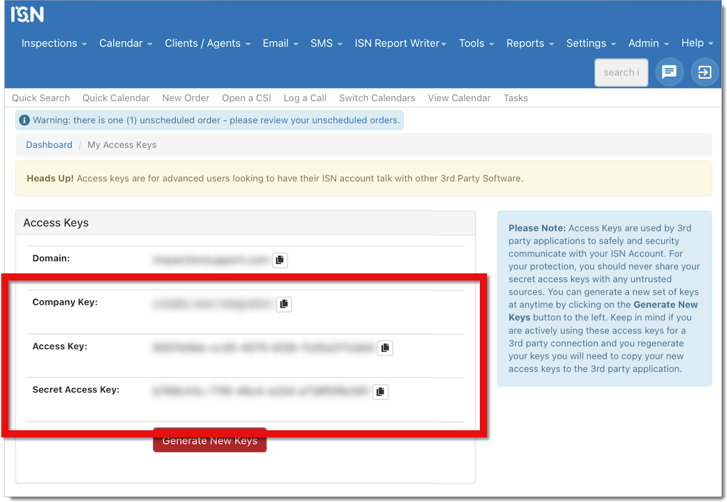Image resolution: width=727 pixels, height=502 pixels.
Task: Open the chat messages icon
Action: click(x=670, y=72)
